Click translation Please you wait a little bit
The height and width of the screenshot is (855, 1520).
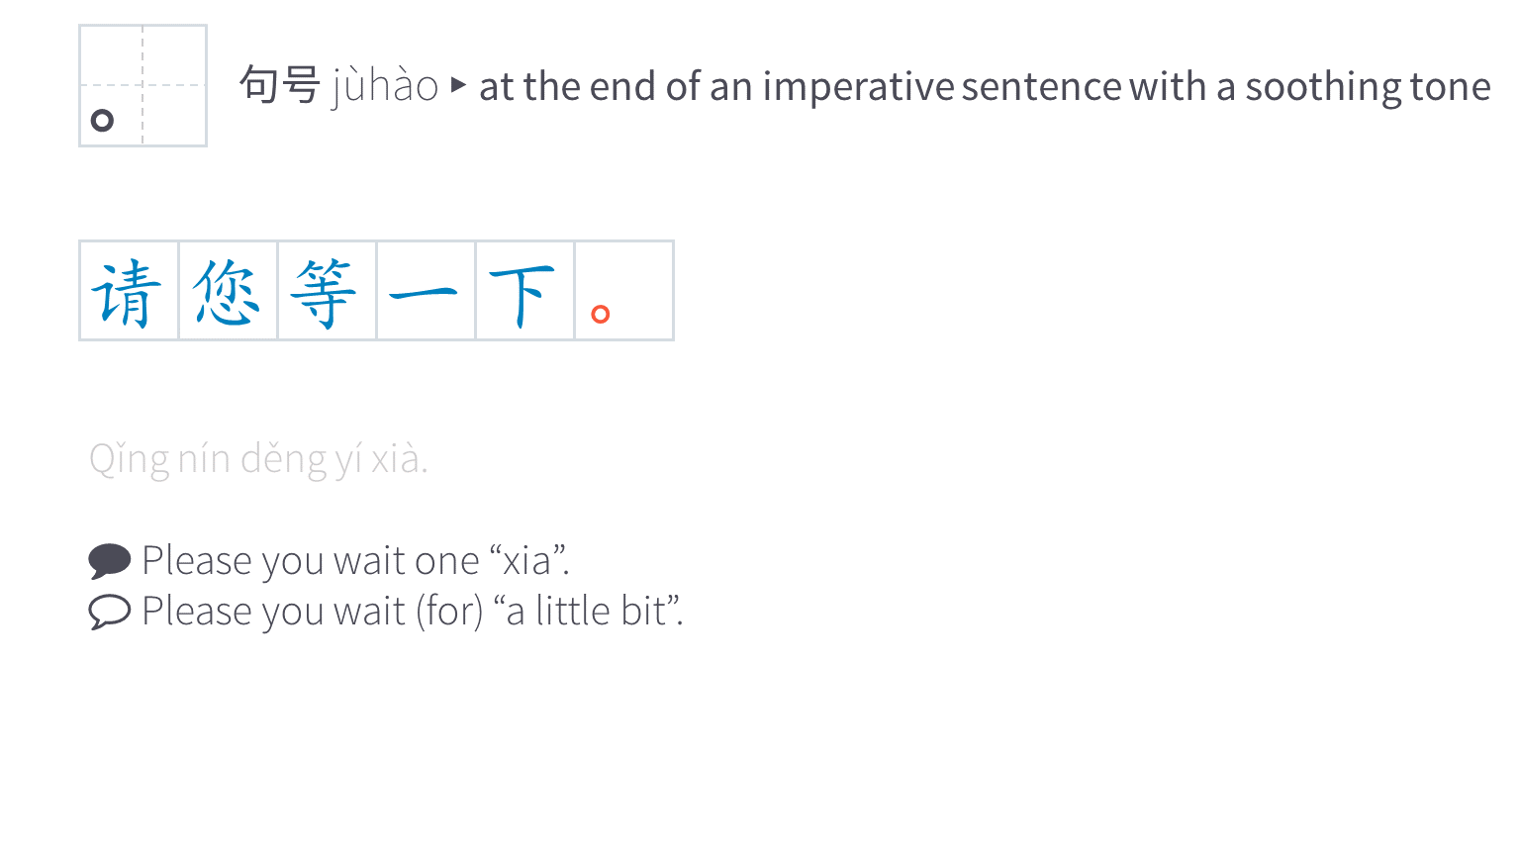(x=413, y=612)
